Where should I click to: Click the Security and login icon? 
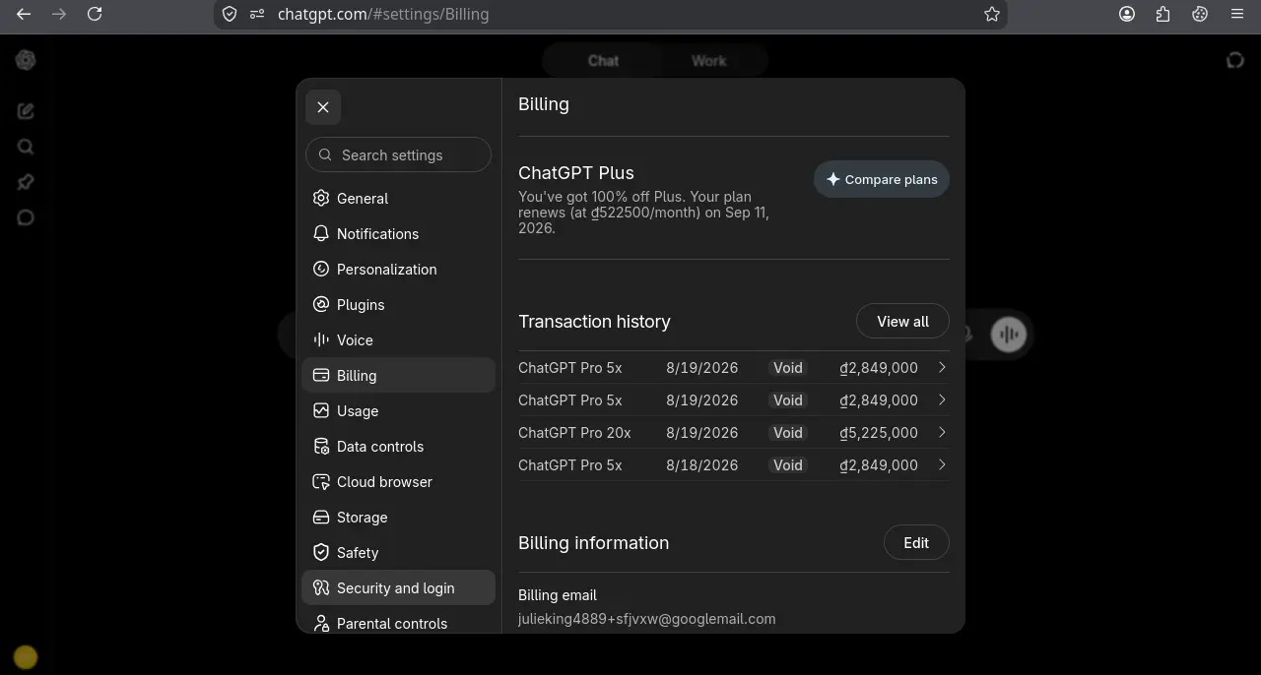pos(320,587)
